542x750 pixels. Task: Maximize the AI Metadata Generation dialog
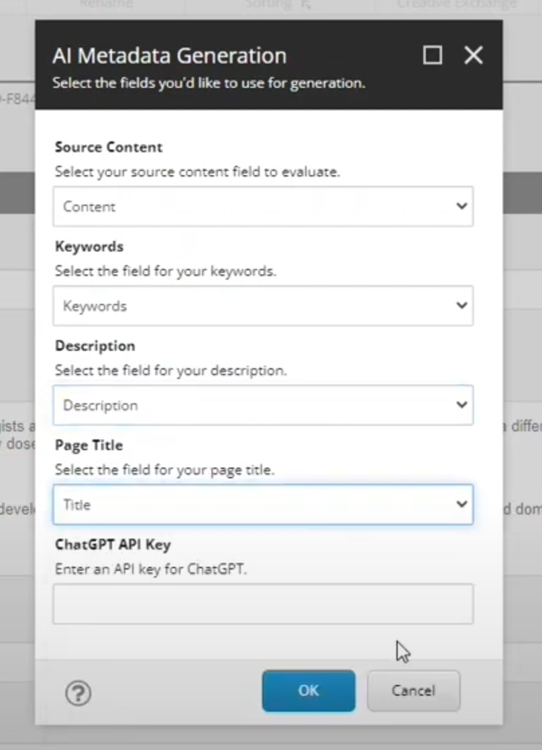pyautogui.click(x=433, y=55)
